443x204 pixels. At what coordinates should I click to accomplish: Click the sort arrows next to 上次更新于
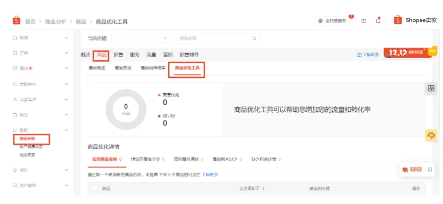(263, 189)
